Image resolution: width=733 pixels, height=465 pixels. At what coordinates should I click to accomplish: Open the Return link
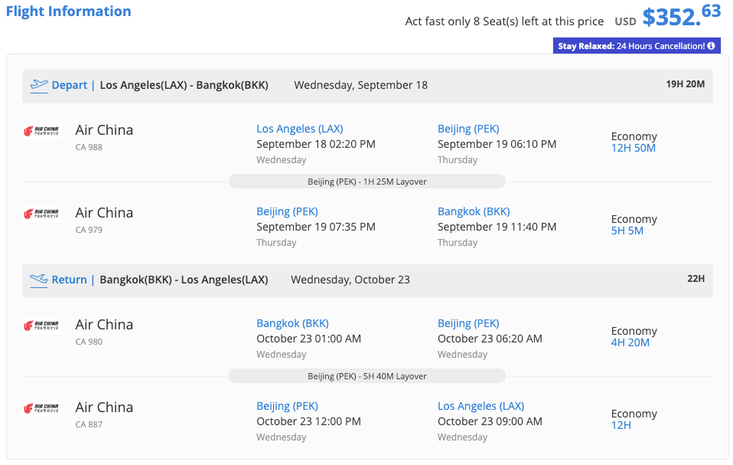69,280
